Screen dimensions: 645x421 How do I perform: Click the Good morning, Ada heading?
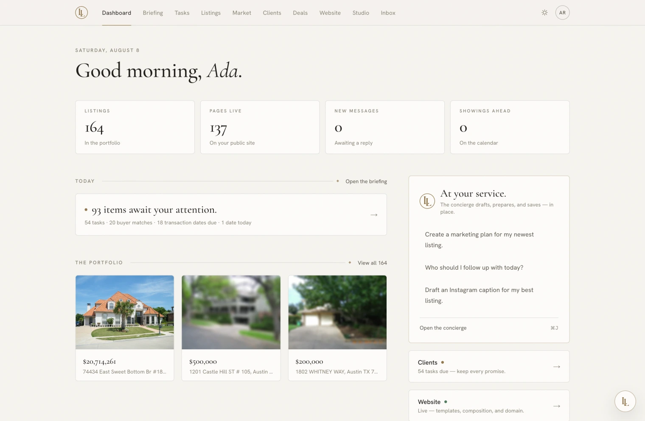point(159,71)
